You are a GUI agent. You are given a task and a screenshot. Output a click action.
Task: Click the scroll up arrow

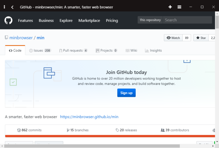217,13
